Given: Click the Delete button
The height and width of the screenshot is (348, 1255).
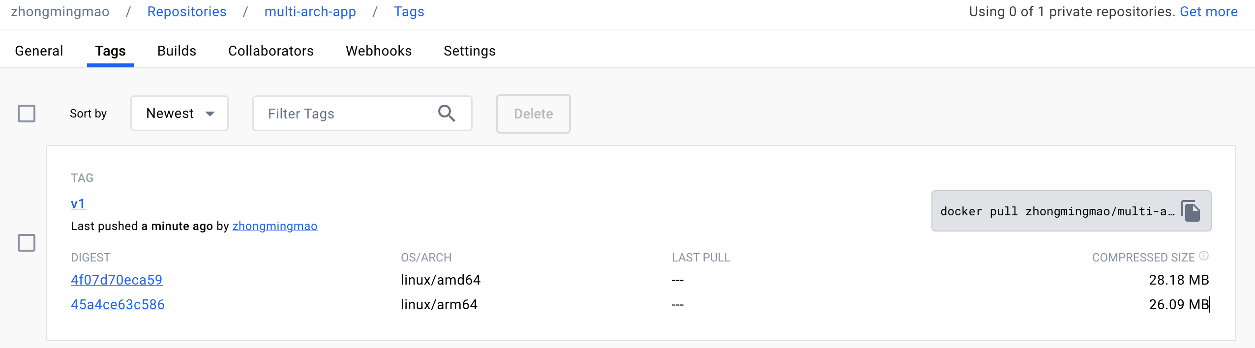Looking at the screenshot, I should click(533, 114).
